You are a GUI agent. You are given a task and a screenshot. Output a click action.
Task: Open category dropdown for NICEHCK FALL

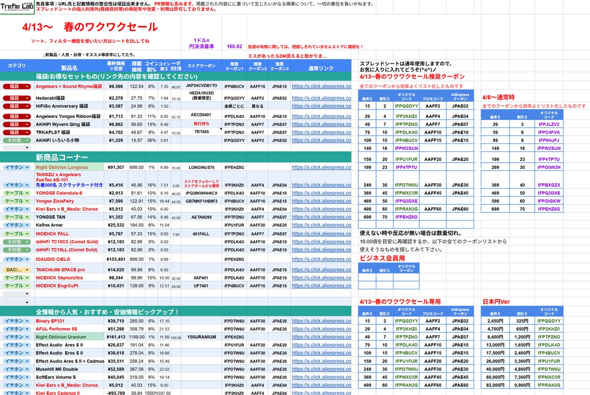point(17,234)
